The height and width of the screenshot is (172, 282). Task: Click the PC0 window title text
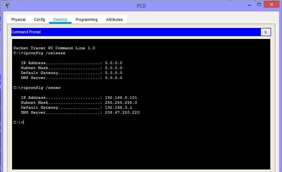(141, 6)
